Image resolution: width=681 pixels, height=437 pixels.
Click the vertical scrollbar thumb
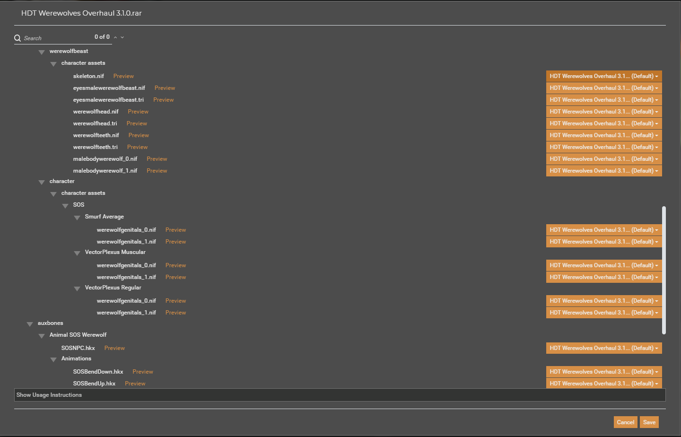pyautogui.click(x=664, y=270)
